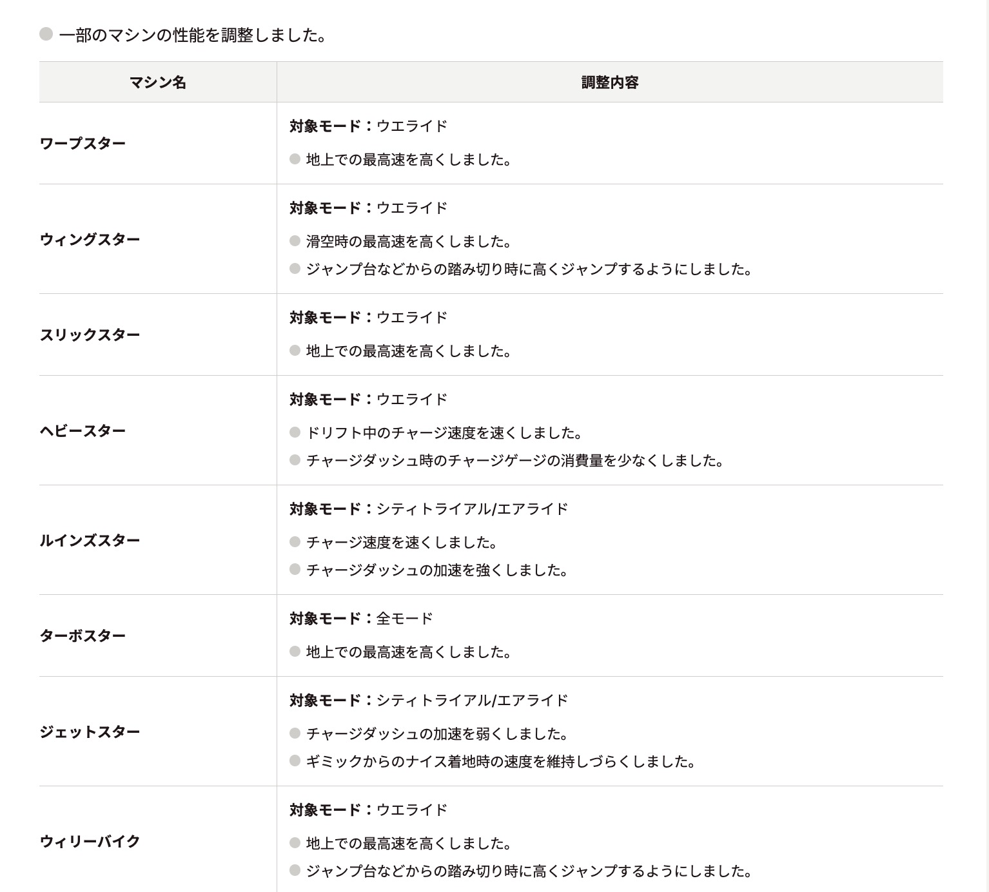Click the マシン名 column header
This screenshot has height=892, width=989.
tap(158, 82)
